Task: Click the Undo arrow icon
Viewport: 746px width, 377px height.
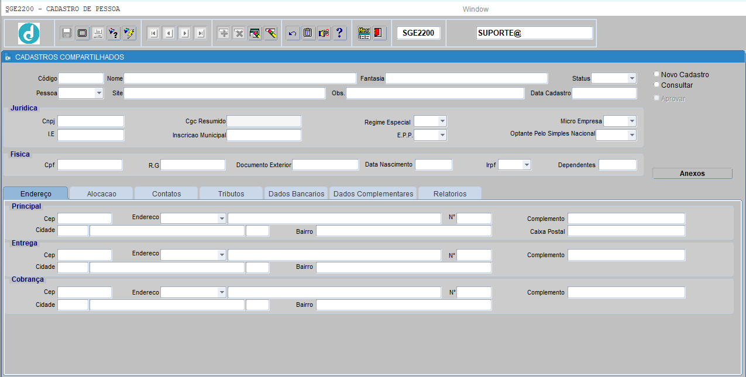Action: pos(293,33)
